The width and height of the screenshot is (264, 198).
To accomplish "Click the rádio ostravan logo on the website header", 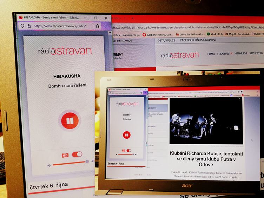I will pyautogui.click(x=180, y=55).
